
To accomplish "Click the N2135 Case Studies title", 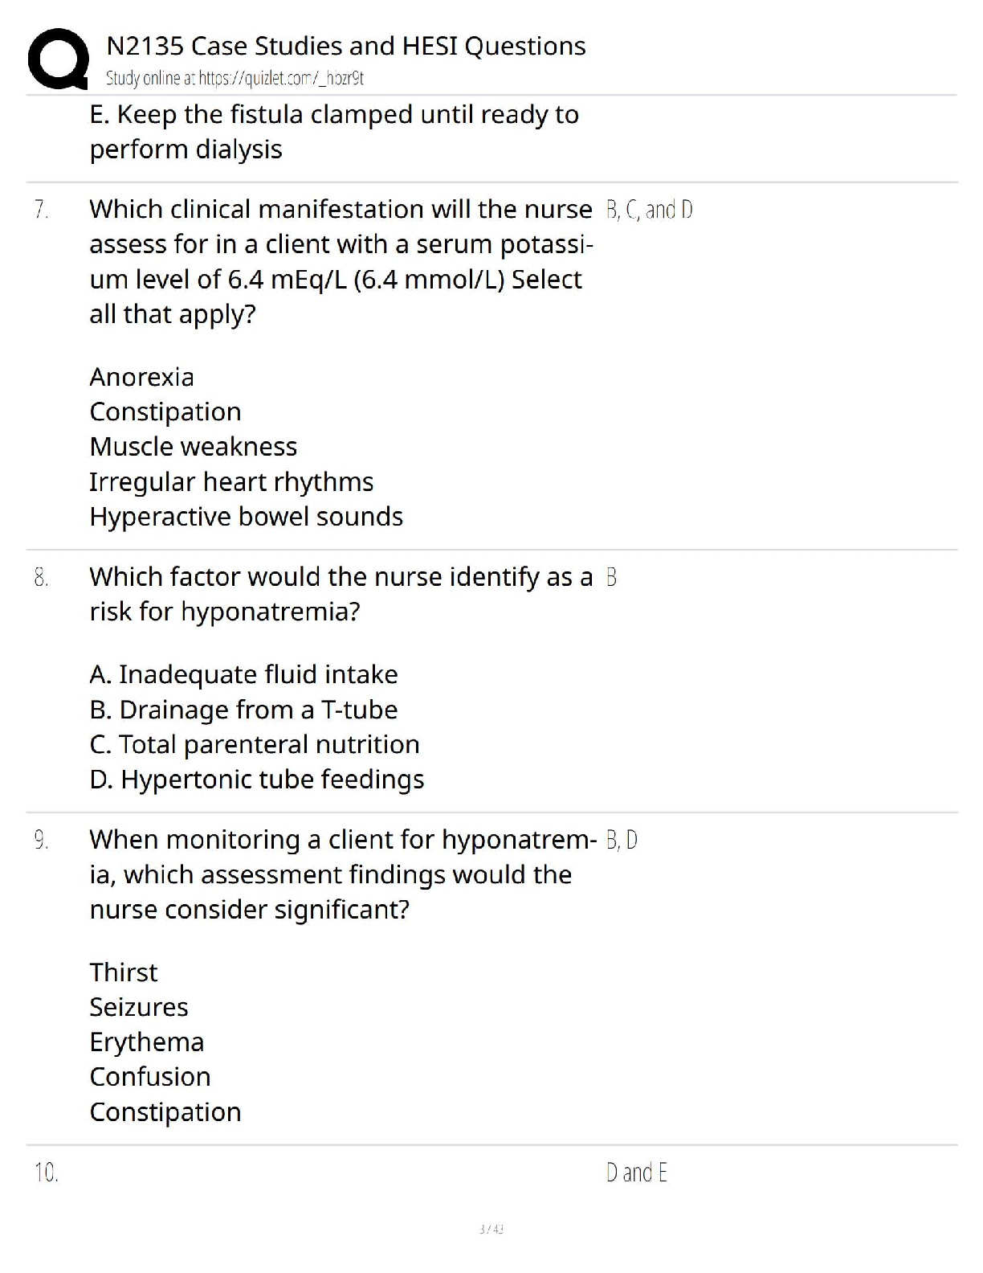I will 345,46.
